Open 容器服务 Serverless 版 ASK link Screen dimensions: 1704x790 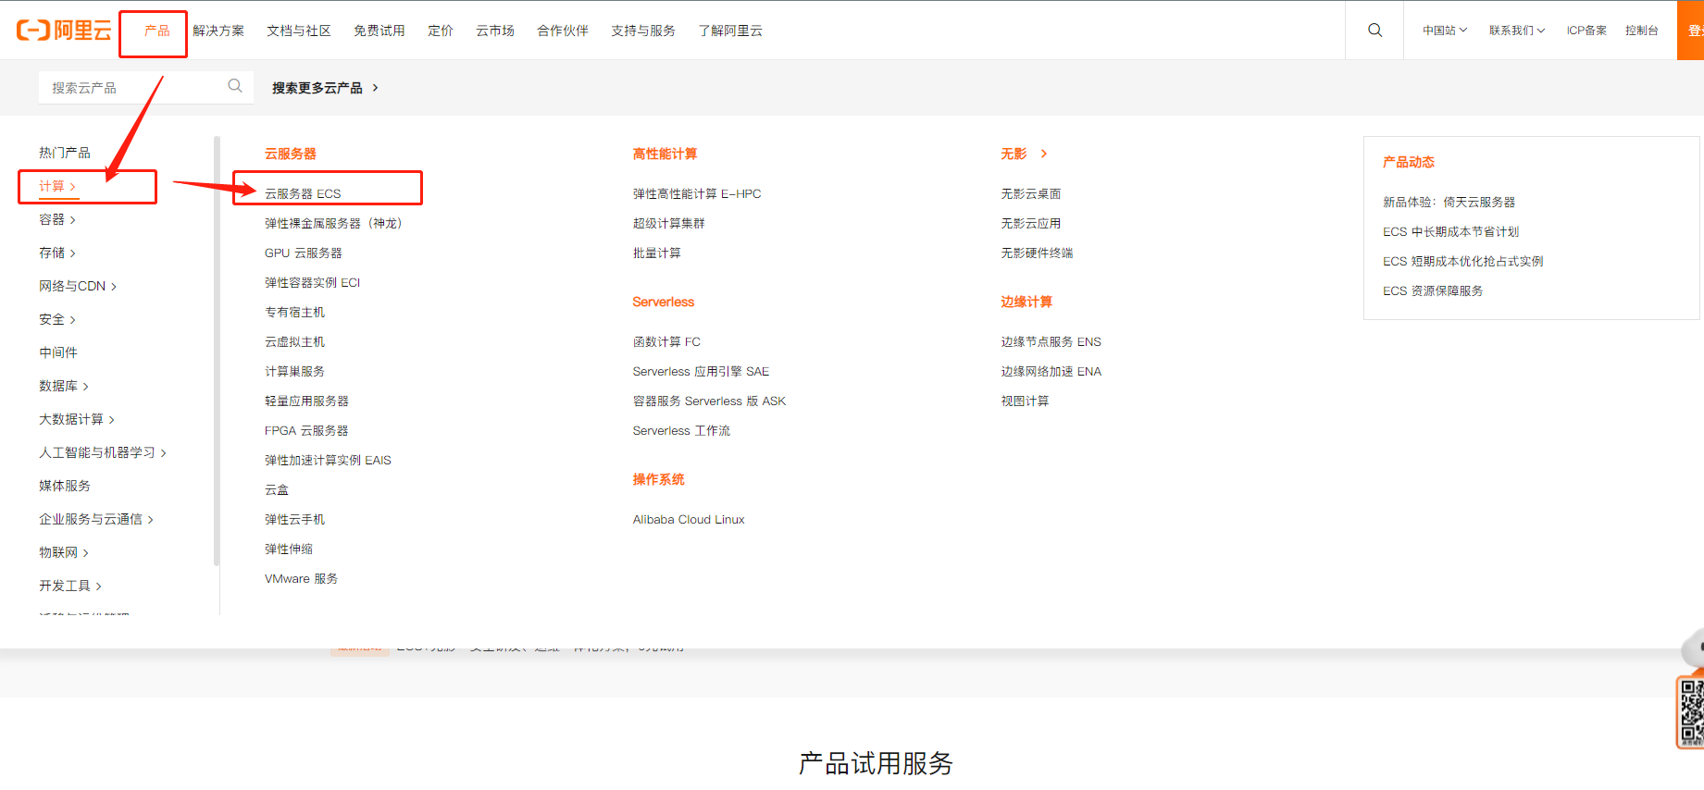(709, 401)
